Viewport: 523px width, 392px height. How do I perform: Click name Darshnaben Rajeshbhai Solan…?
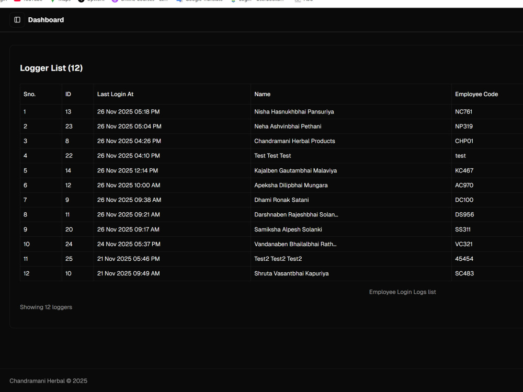click(x=296, y=215)
